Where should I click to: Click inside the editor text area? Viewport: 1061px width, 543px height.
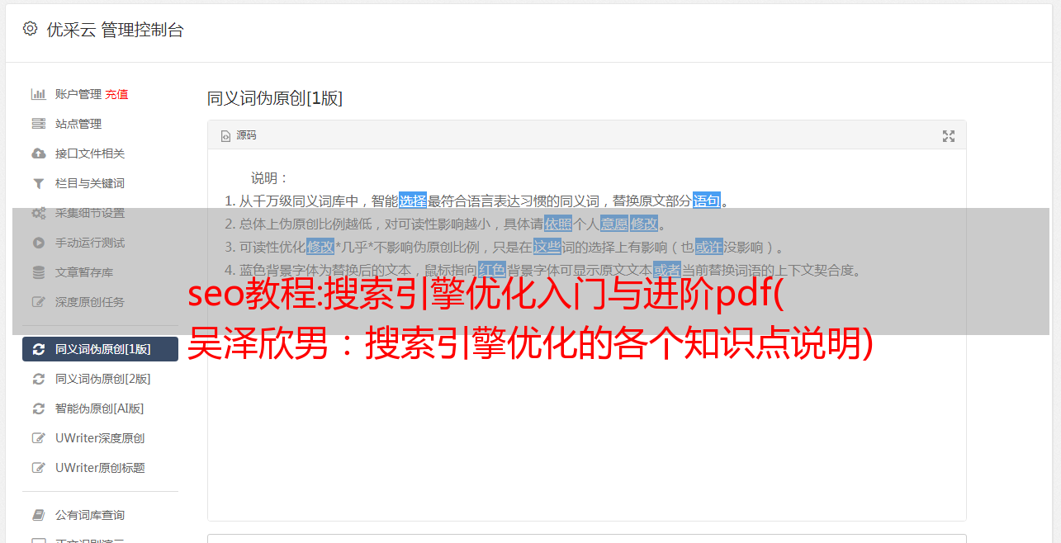[x=586, y=413]
